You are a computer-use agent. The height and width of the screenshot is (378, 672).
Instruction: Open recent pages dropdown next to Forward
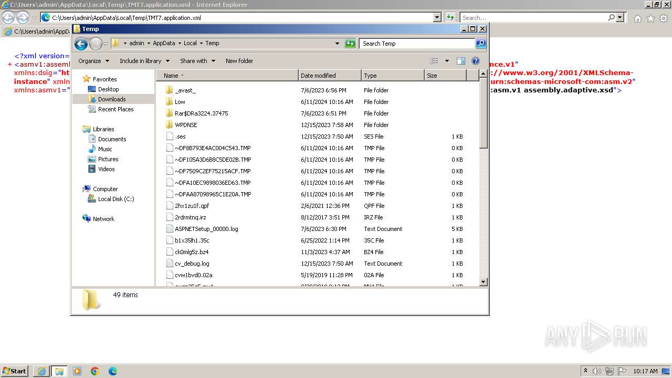(106, 44)
